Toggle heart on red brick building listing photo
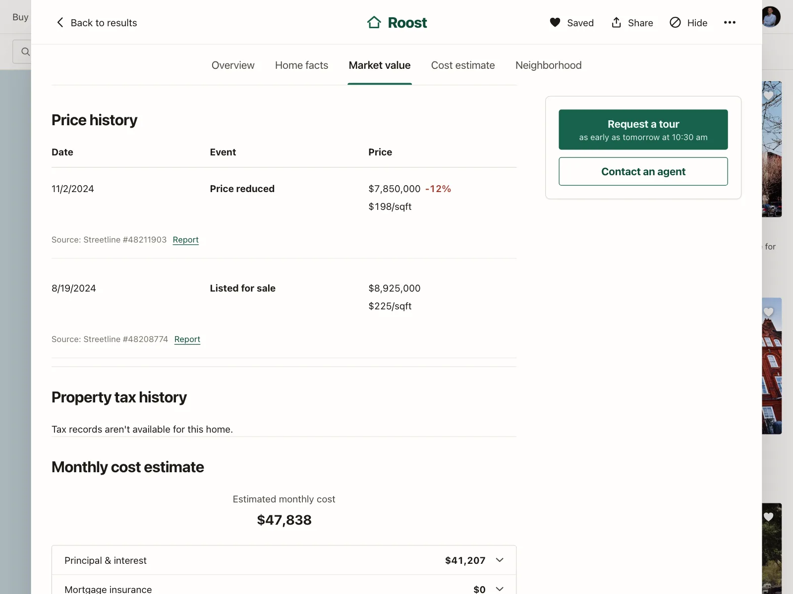This screenshot has height=594, width=793. point(768,312)
